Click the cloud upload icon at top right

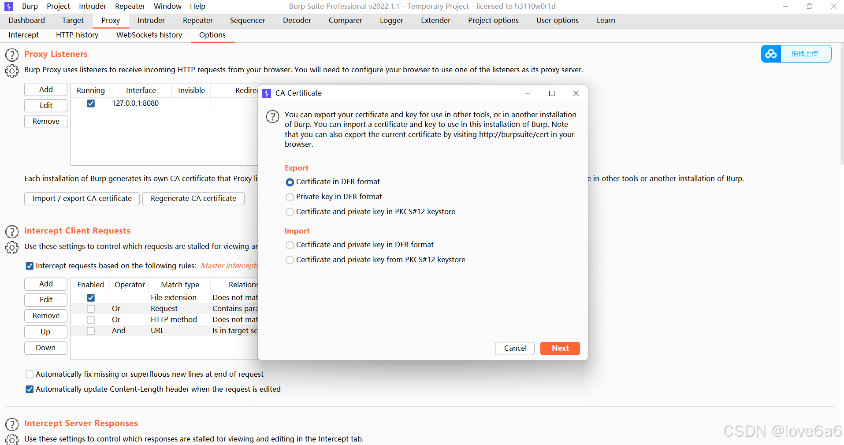click(x=771, y=54)
